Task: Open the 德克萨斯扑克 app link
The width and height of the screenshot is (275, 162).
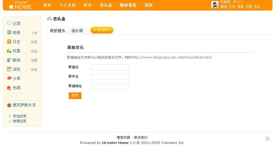Action: click(24, 105)
